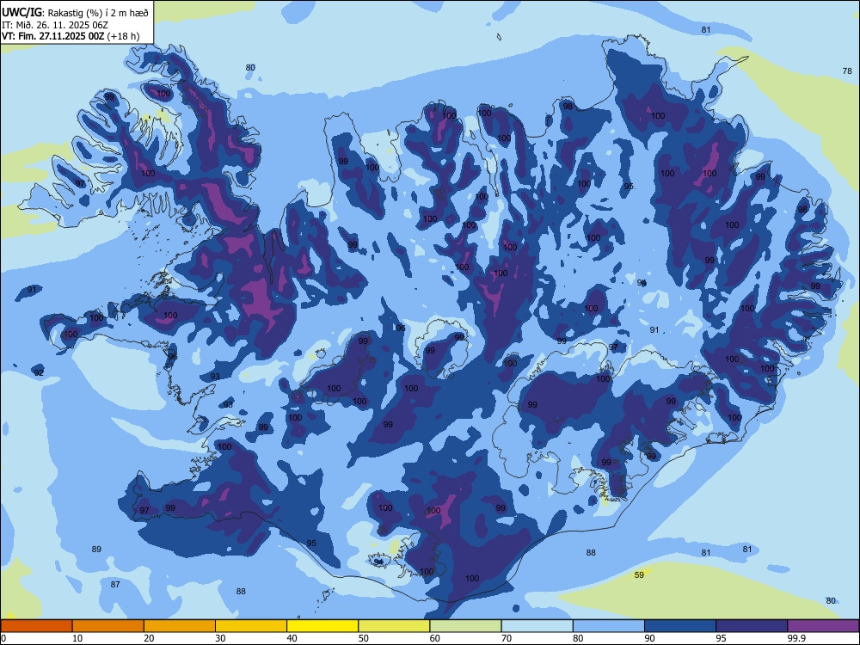The height and width of the screenshot is (645, 860).
Task: Click the legend tick label "0"
Action: 3,638
